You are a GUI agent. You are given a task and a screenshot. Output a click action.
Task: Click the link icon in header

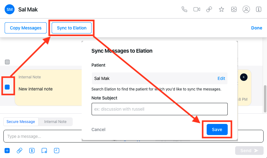[209, 9]
